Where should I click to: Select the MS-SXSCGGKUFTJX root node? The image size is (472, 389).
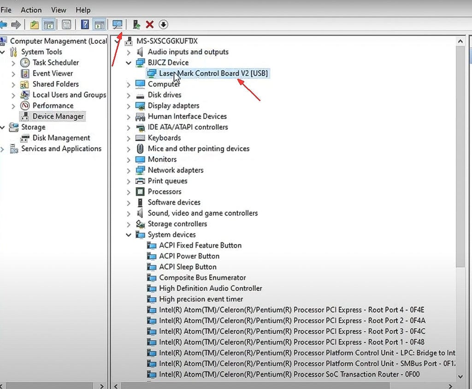click(x=167, y=41)
